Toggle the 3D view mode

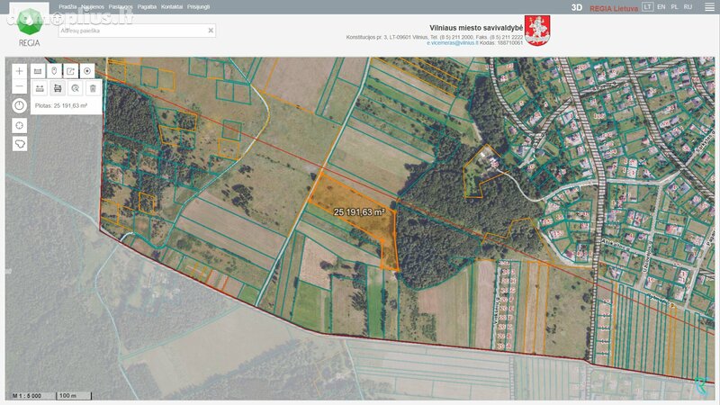tap(577, 7)
